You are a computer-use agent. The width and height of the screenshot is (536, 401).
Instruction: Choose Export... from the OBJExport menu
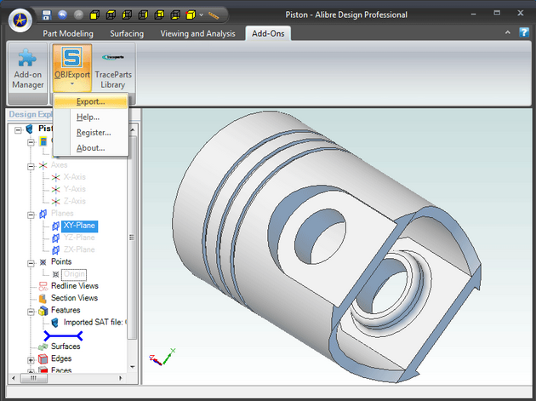tap(91, 102)
